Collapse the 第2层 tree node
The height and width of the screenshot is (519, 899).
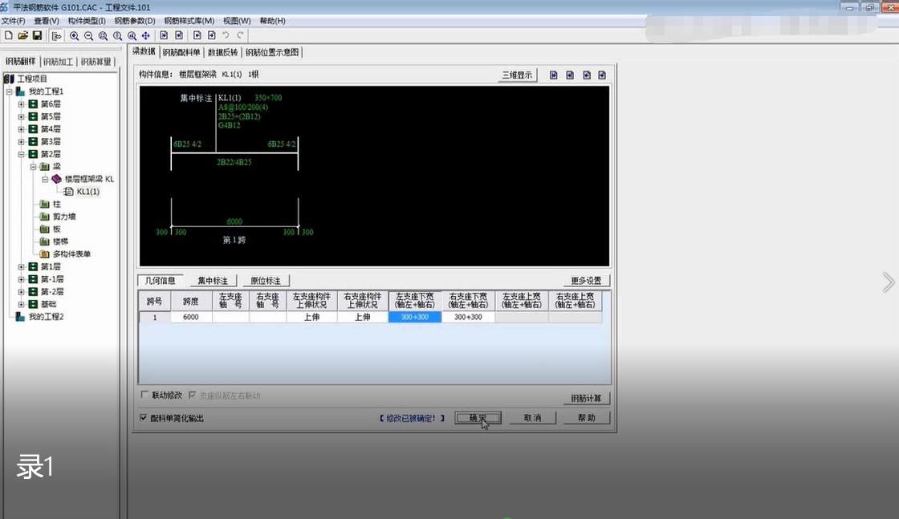(x=21, y=154)
